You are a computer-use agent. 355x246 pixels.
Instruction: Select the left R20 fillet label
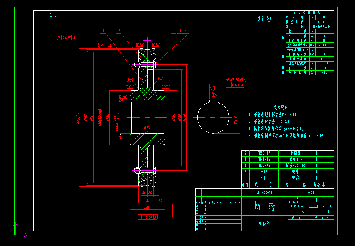coord(130,80)
